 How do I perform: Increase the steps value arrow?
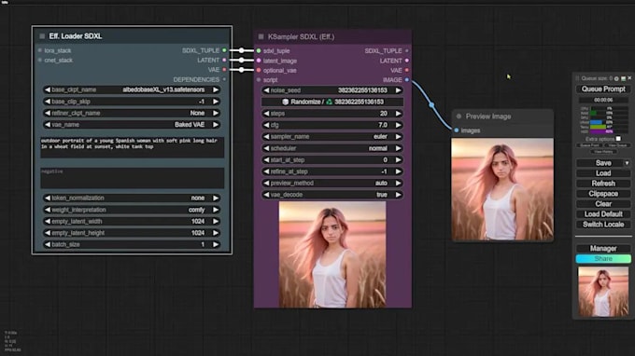pyautogui.click(x=398, y=114)
